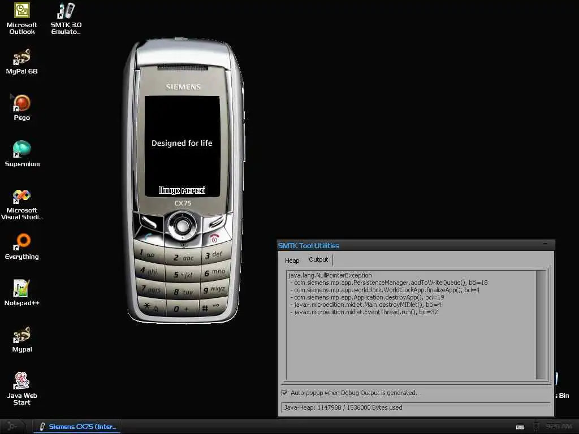
Task: Click the Application.destroyApp stack line
Action: click(367, 297)
